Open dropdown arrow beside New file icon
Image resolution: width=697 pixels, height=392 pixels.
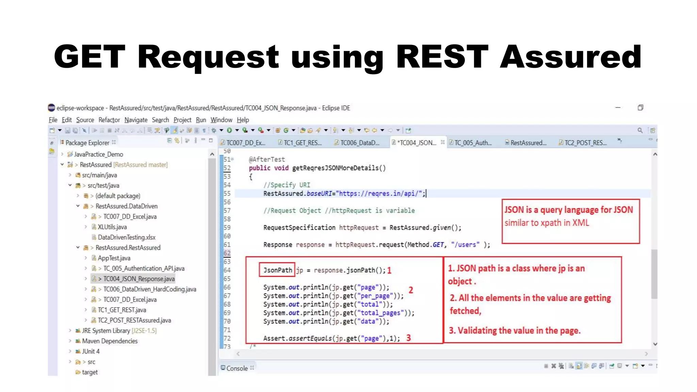[60, 130]
